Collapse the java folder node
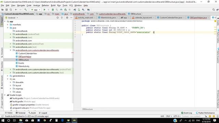This screenshot has height=123, width=219. point(8,28)
